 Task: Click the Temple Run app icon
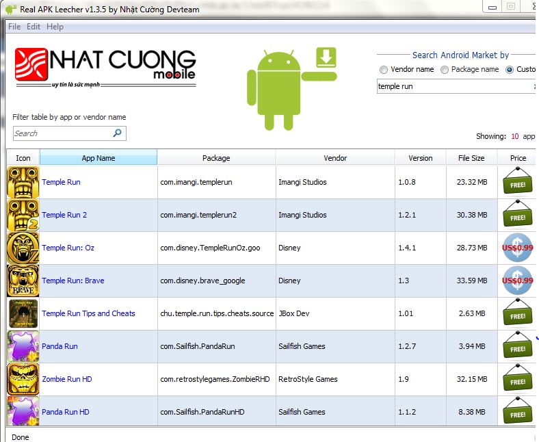click(x=23, y=182)
